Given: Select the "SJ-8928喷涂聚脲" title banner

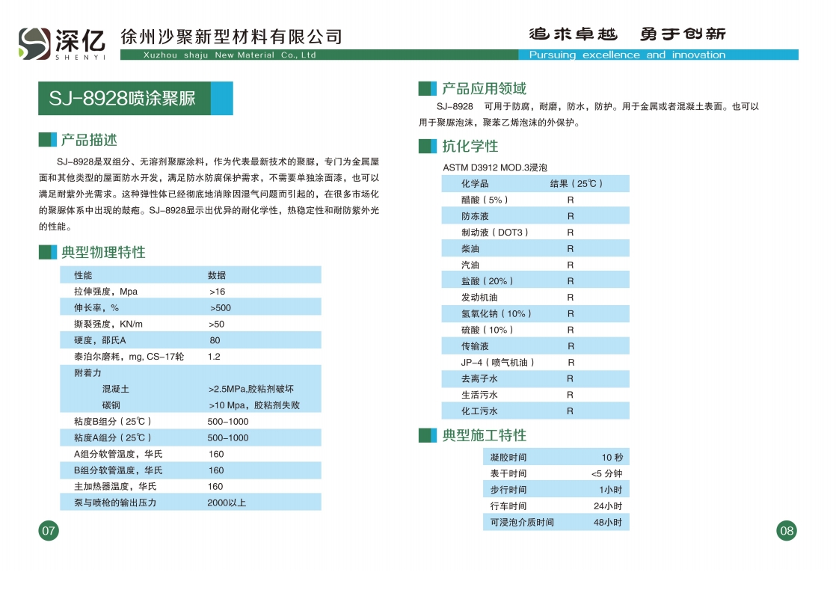Looking at the screenshot, I should point(135,98).
